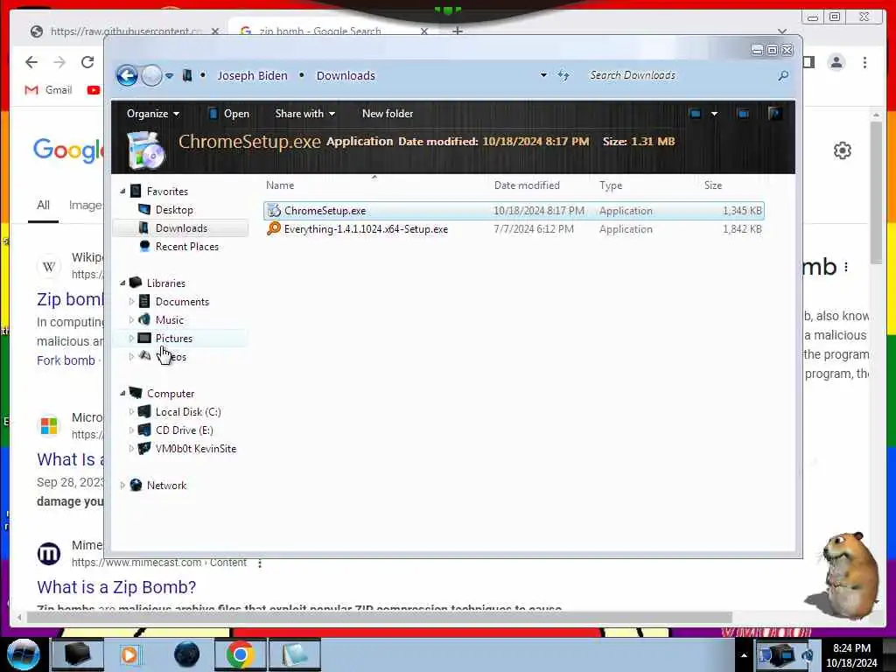Open Chrome from the taskbar
Viewport: 896px width, 672px height.
point(240,654)
